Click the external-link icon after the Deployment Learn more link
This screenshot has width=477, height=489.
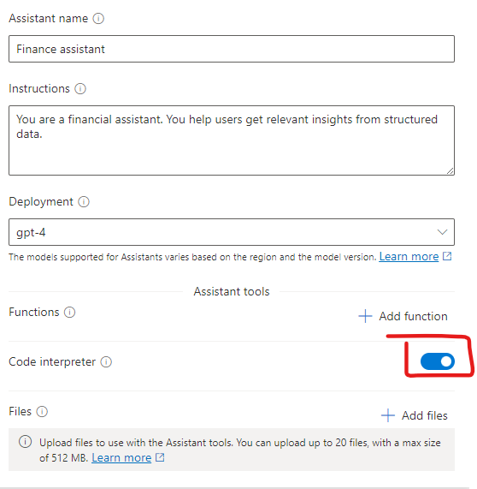click(x=447, y=256)
